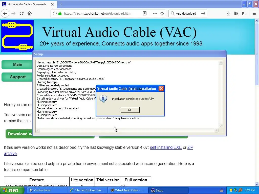Select the Virtual Audio Cable - Downloads tab
The image size is (259, 194).
(28, 4)
